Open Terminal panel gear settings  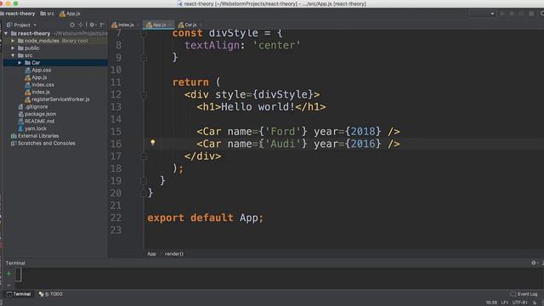(534, 263)
